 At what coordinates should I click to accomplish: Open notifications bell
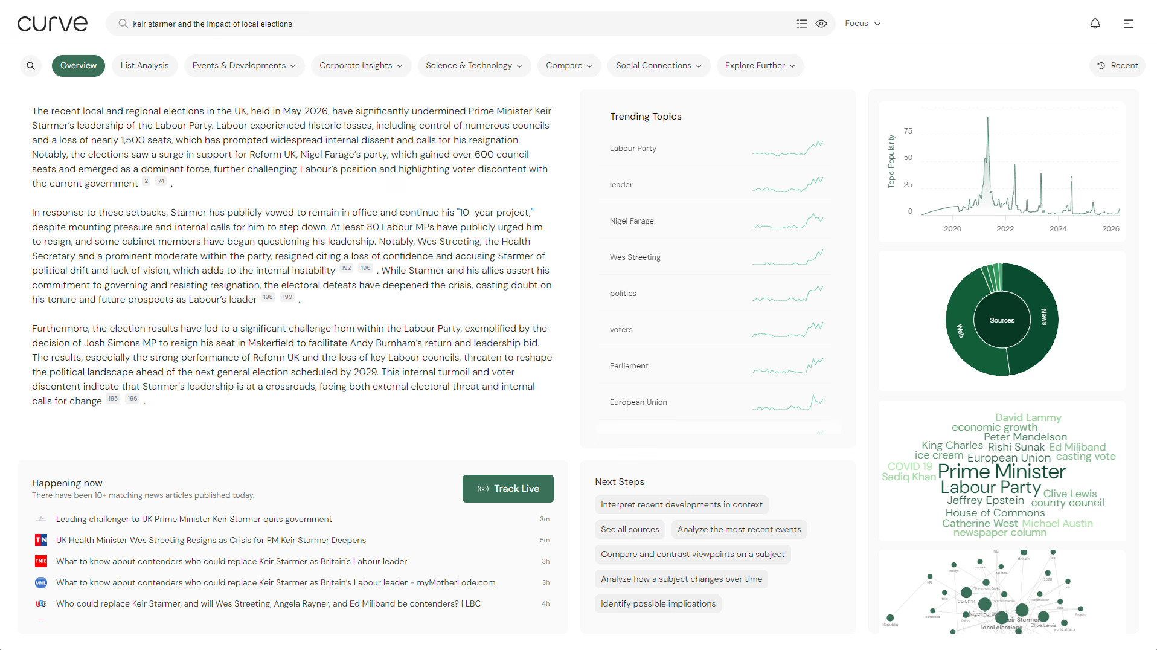(1095, 24)
